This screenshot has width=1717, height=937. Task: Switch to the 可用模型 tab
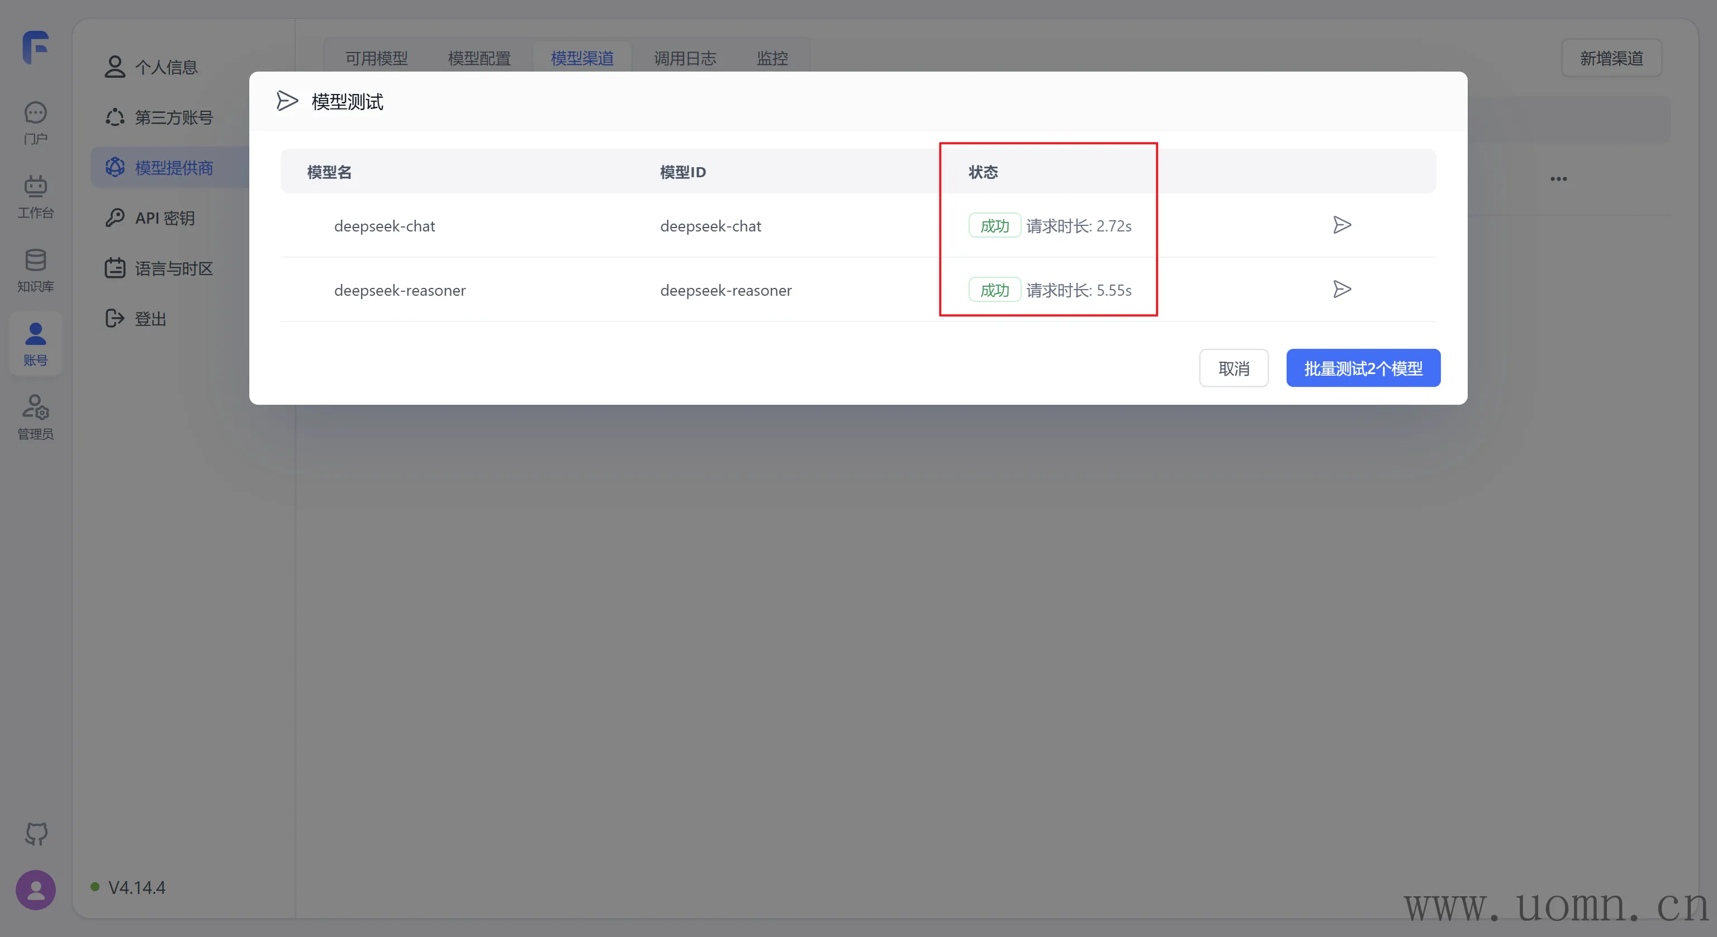[x=377, y=59]
